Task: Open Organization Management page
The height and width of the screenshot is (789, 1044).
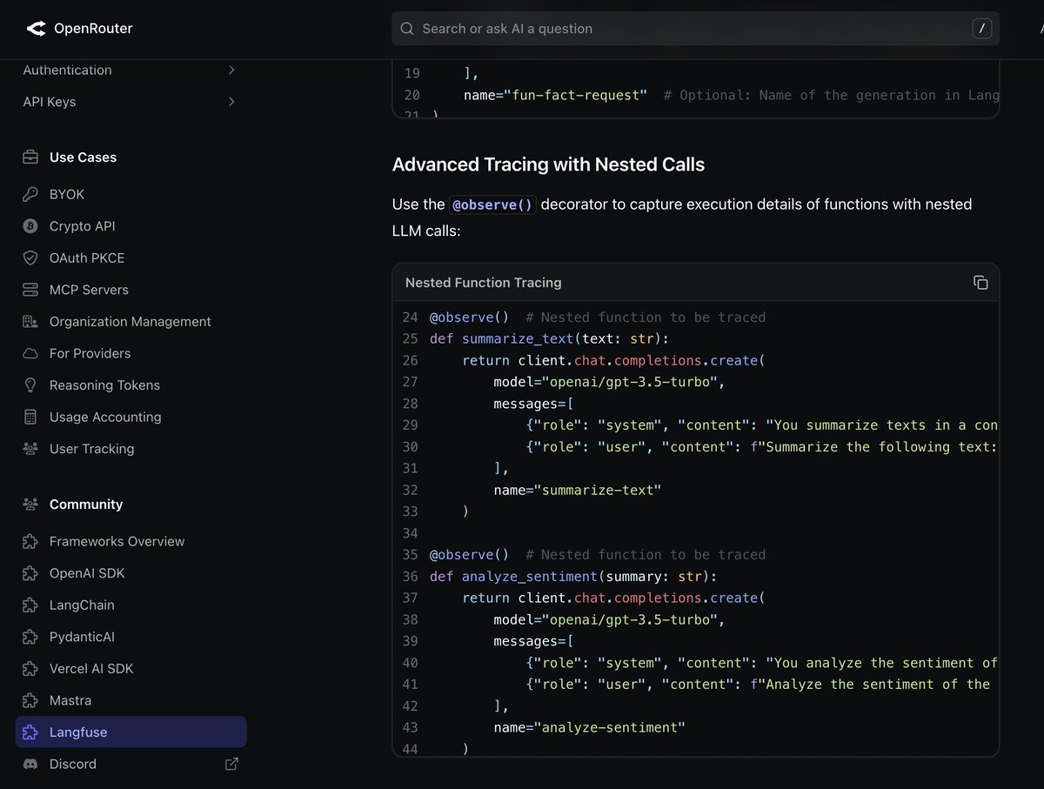Action: [x=131, y=322]
